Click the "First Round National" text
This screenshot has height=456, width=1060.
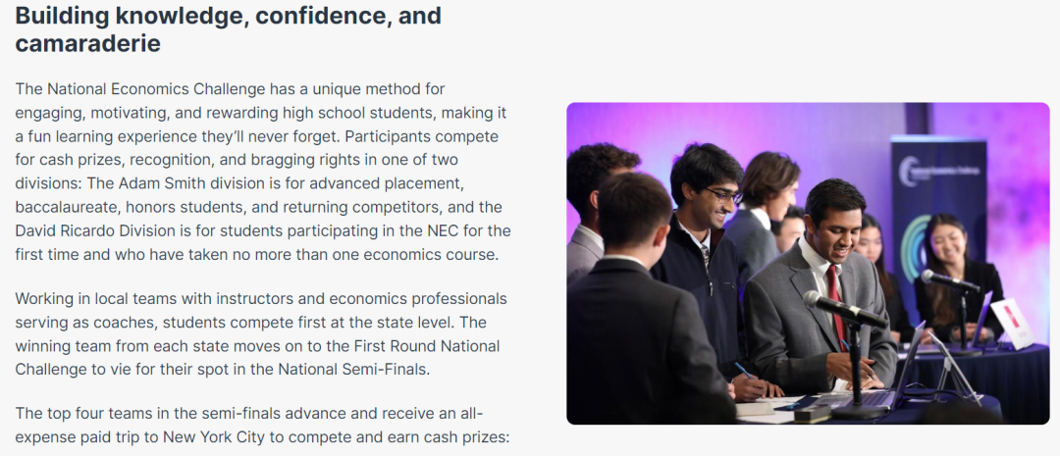point(425,346)
